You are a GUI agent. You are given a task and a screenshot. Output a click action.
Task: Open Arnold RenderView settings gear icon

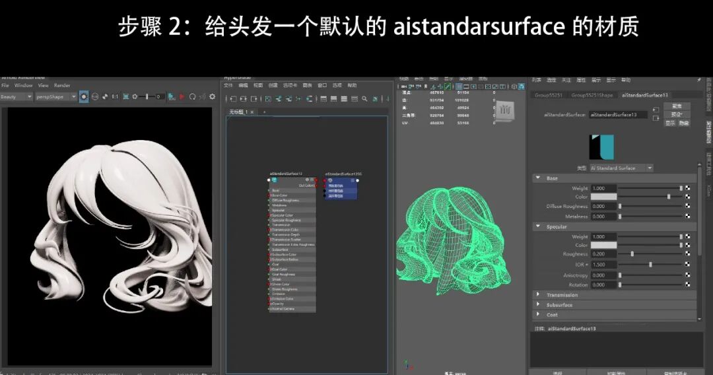click(x=212, y=97)
